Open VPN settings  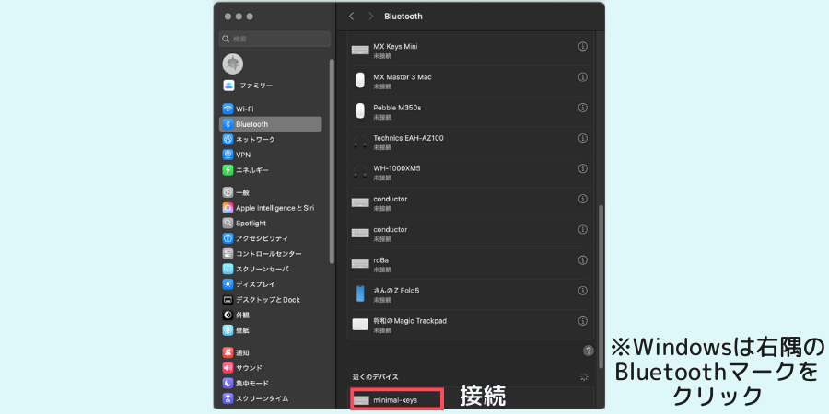click(271, 155)
